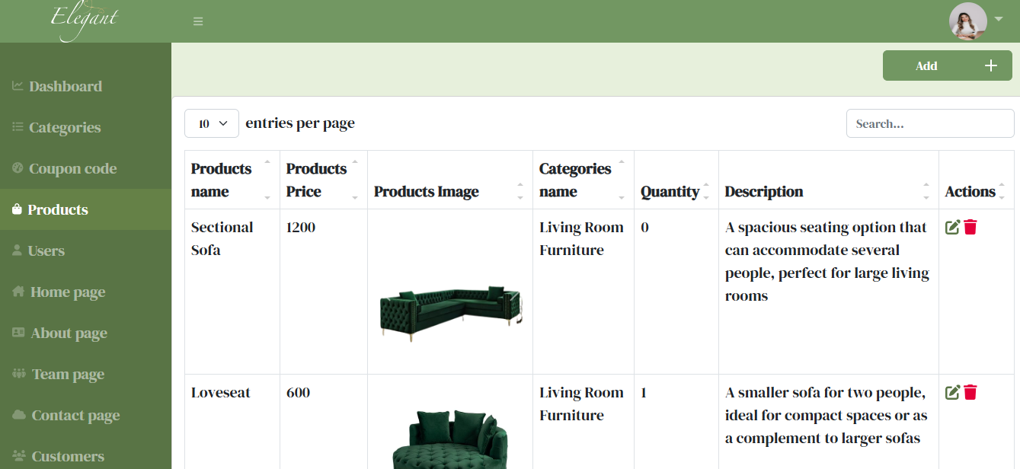Expand the profile dropdown arrow
The height and width of the screenshot is (469, 1020).
tap(999, 20)
